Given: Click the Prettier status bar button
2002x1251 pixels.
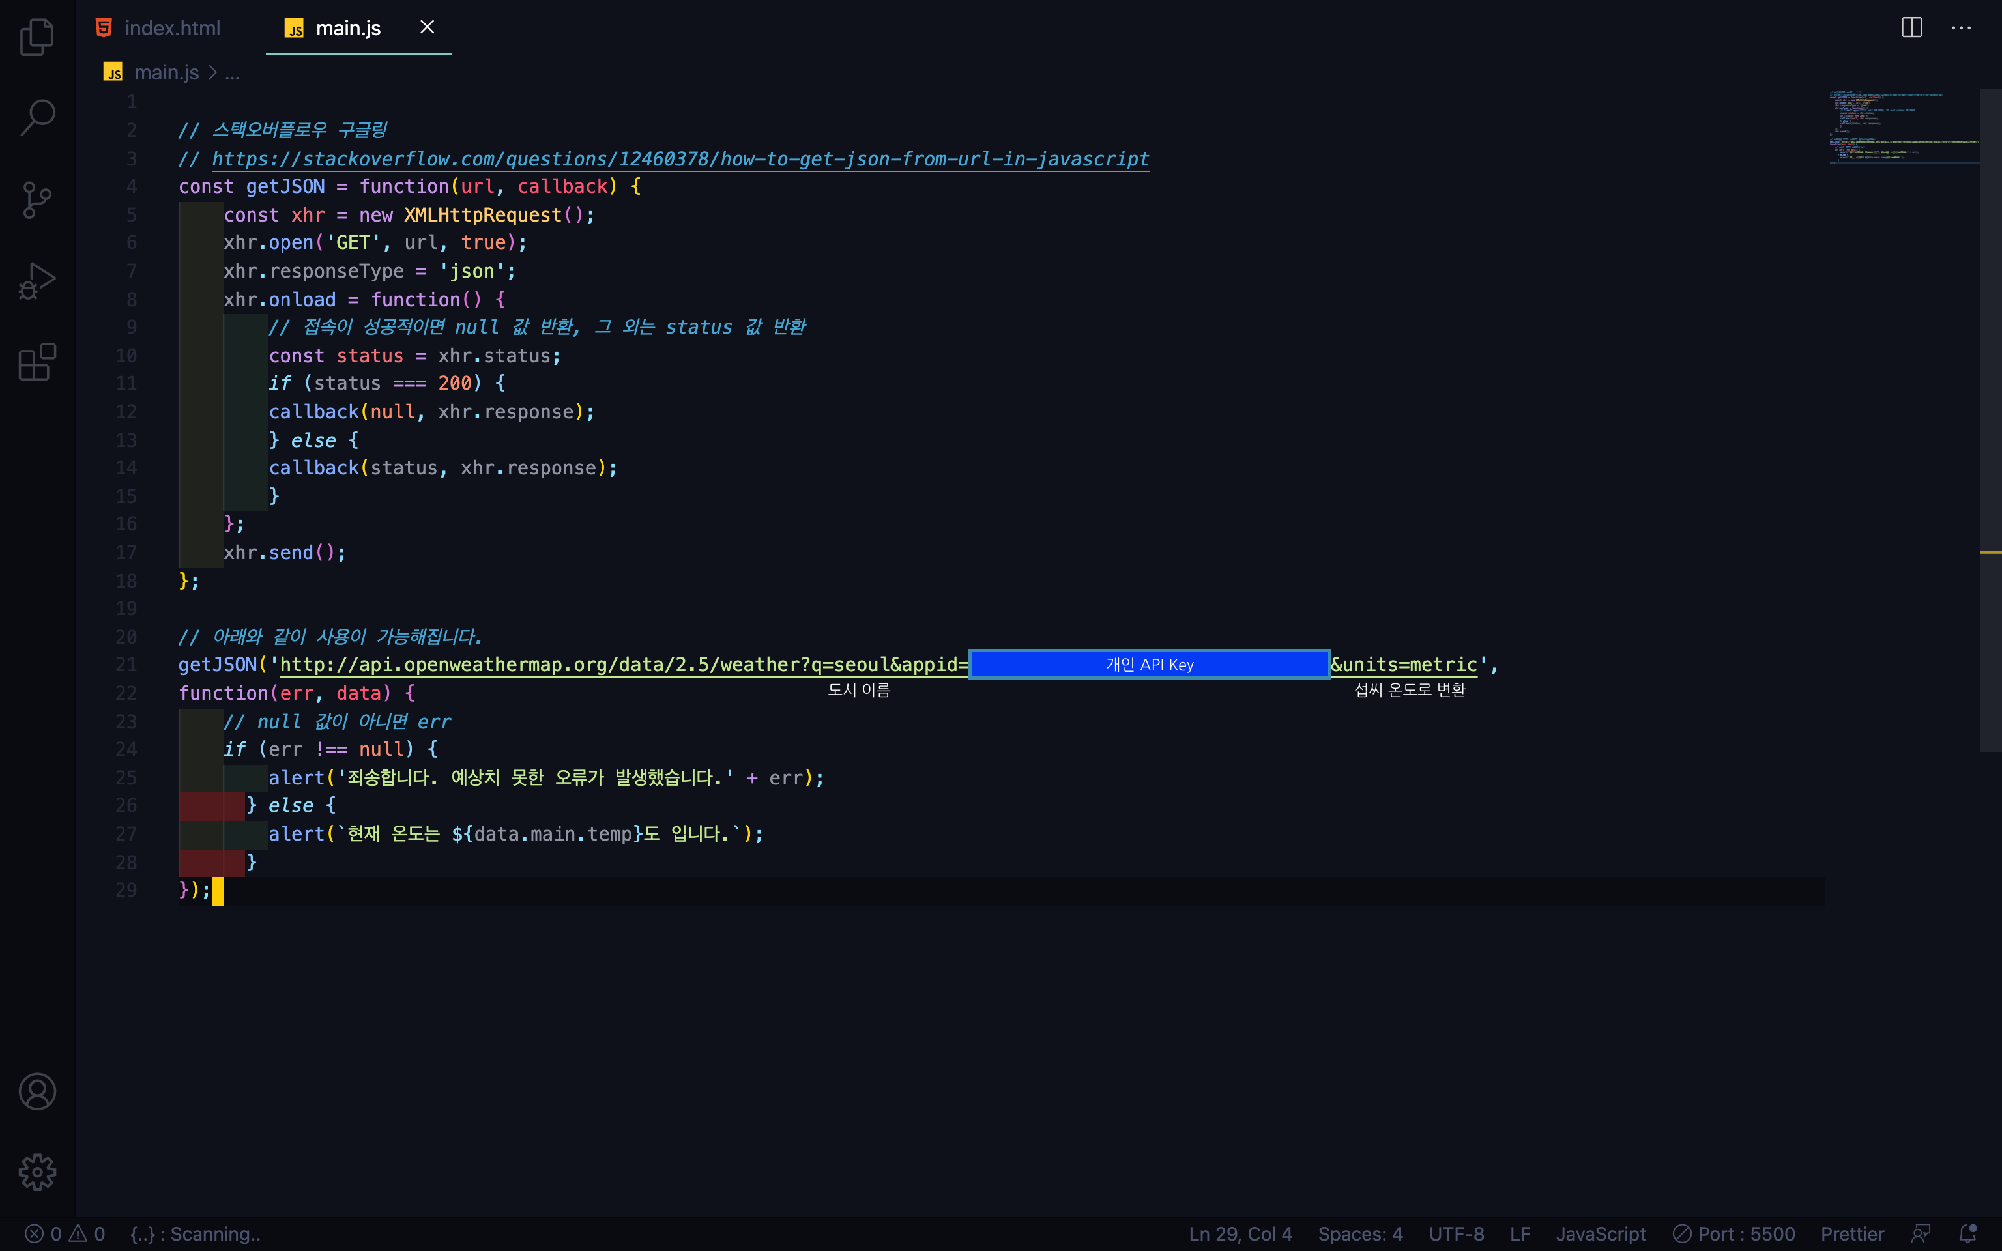Looking at the screenshot, I should coord(1851,1233).
